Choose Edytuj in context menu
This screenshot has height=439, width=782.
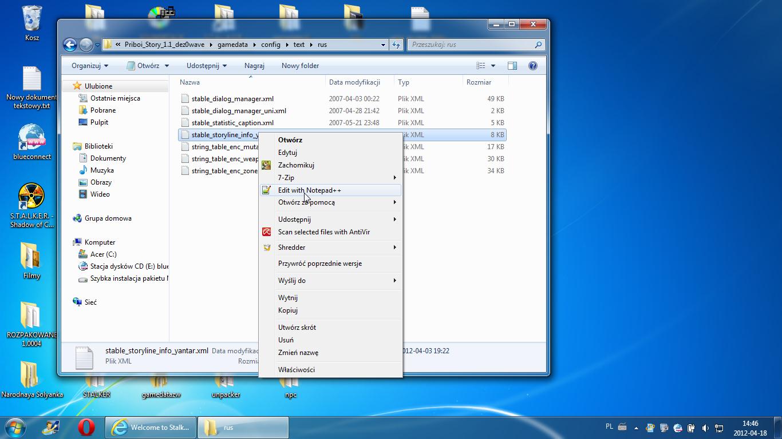(330, 153)
